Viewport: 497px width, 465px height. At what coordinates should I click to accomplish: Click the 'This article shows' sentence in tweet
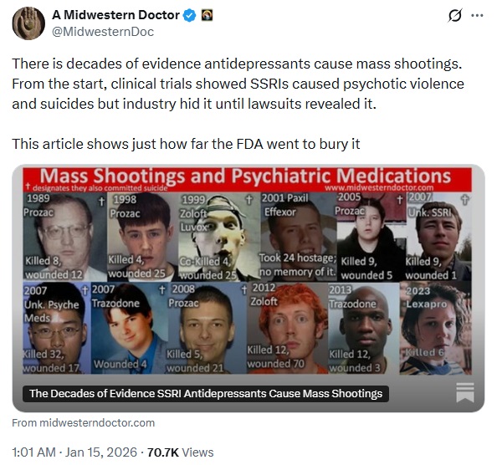(x=186, y=144)
